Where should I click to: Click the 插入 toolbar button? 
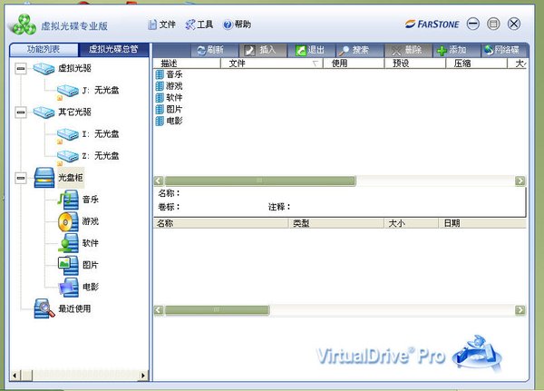263,51
